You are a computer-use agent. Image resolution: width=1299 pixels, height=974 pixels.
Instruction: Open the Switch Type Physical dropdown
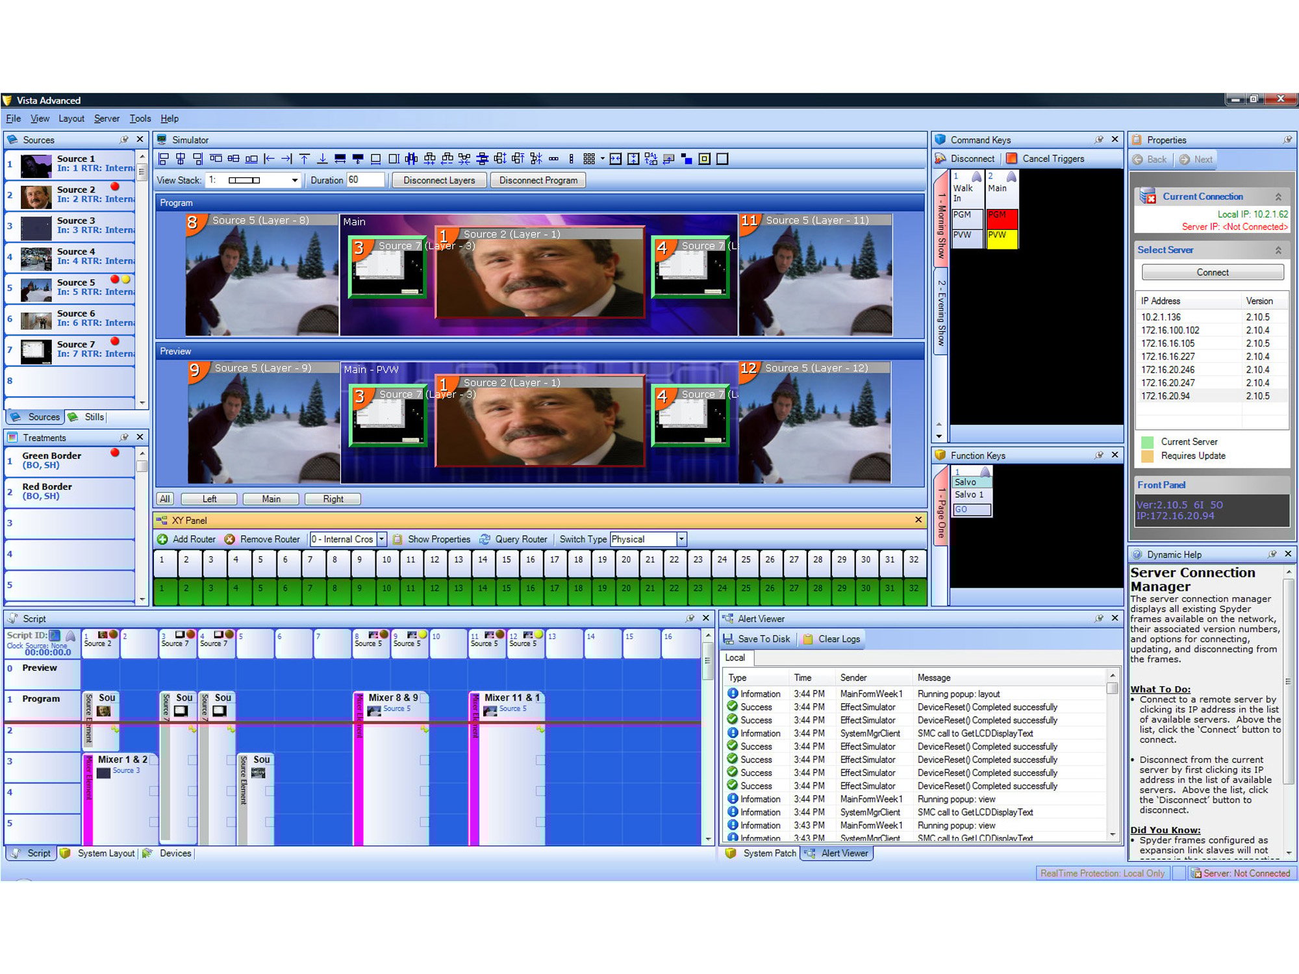(x=681, y=539)
